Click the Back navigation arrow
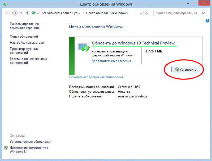The width and height of the screenshot is (212, 161). pyautogui.click(x=7, y=13)
